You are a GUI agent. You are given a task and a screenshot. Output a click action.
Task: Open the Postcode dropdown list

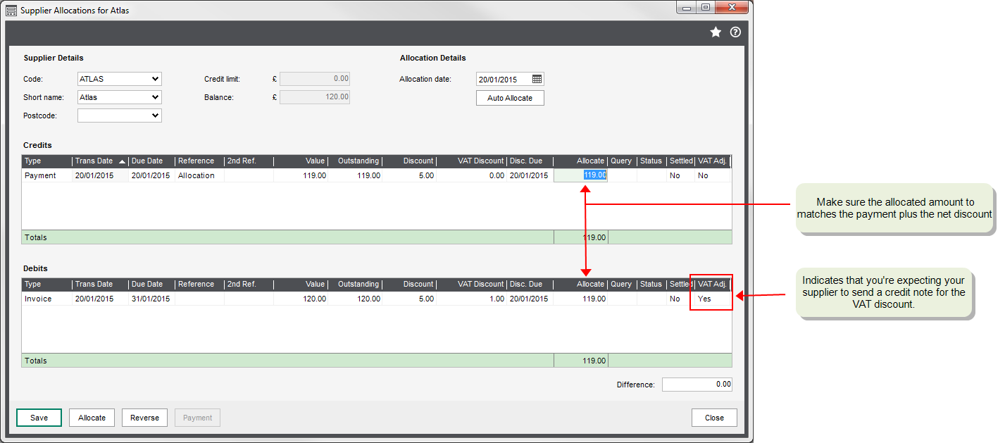[x=155, y=116]
